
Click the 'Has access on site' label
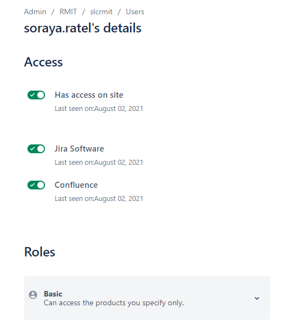(x=89, y=95)
